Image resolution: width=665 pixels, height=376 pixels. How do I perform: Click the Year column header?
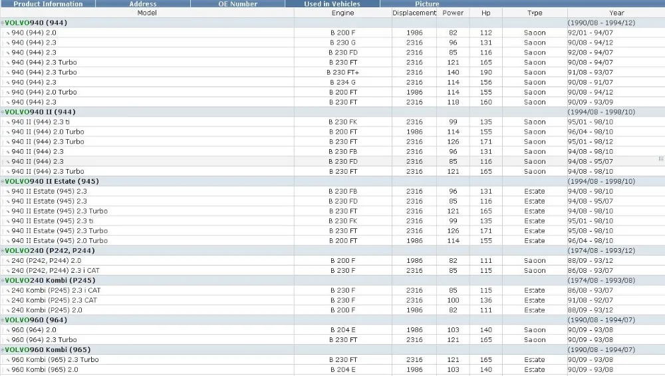pos(616,13)
